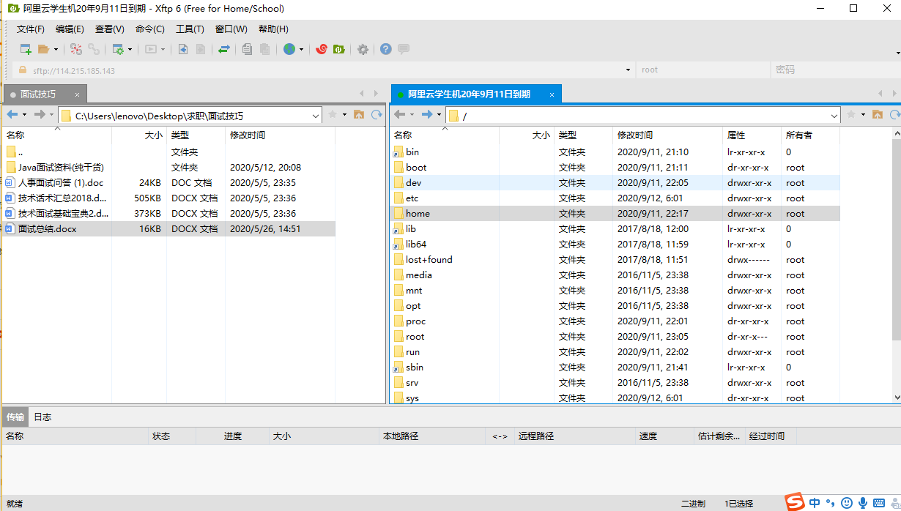Open Options via the gear icon
This screenshot has width=901, height=511.
coord(363,49)
